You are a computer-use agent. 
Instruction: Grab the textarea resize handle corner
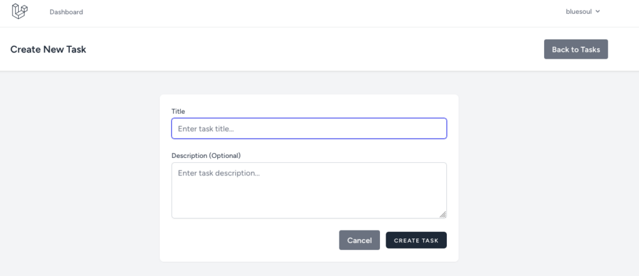point(442,214)
